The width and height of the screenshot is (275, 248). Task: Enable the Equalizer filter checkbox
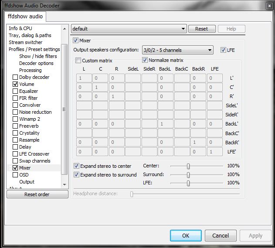[x=15, y=91]
